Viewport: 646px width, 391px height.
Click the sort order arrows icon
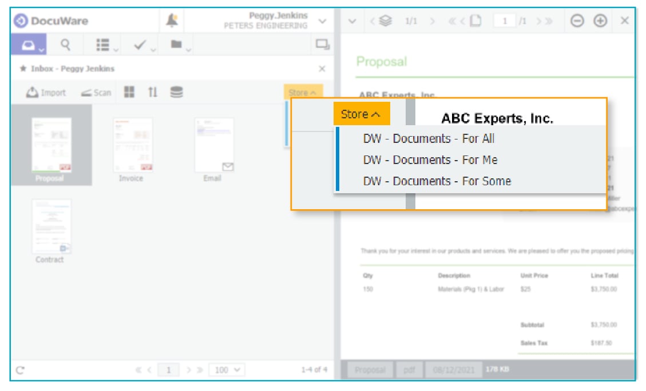point(153,93)
